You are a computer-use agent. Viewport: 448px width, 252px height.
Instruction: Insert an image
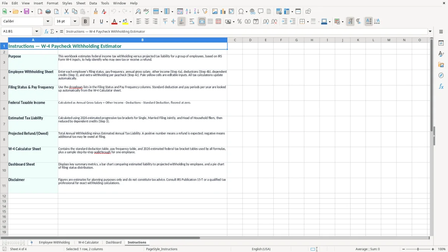point(215,12)
